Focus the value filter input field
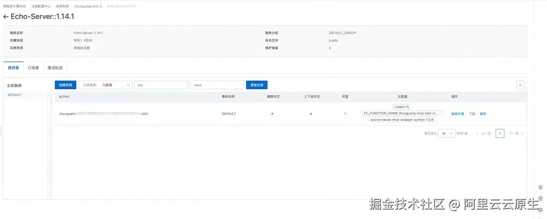The height and width of the screenshot is (219, 547). point(217,85)
